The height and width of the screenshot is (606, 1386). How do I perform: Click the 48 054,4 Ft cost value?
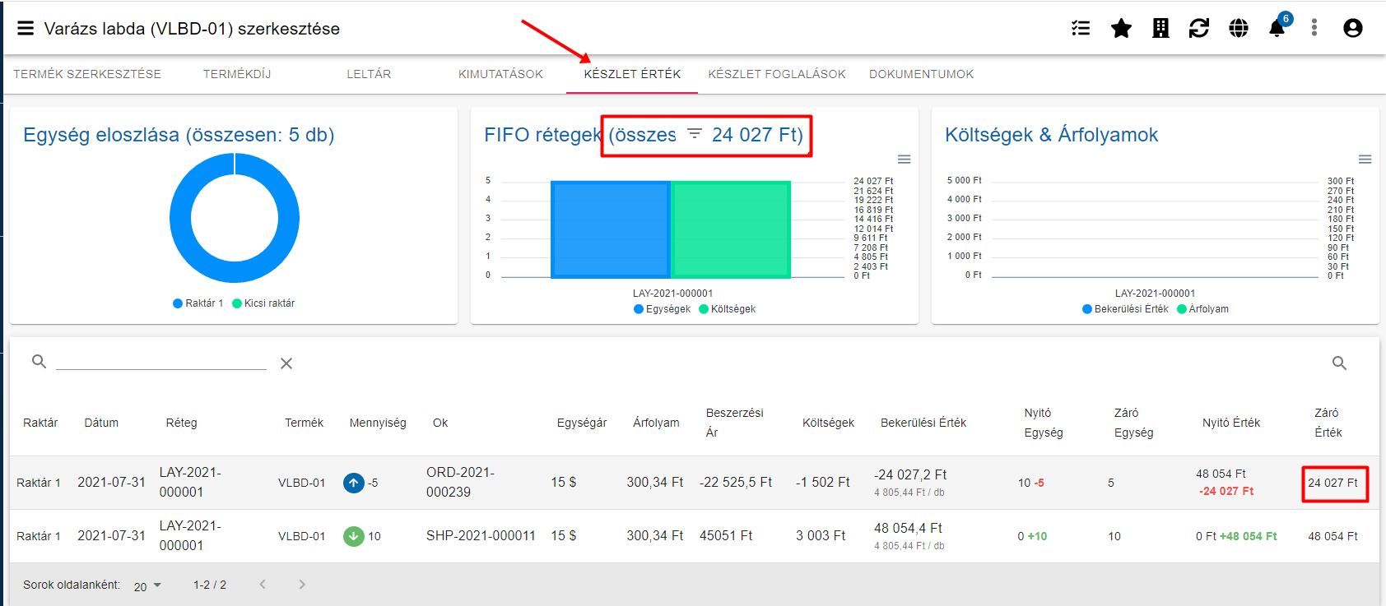[908, 528]
